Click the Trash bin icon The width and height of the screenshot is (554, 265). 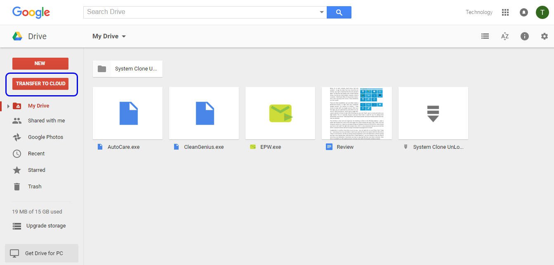coord(17,187)
